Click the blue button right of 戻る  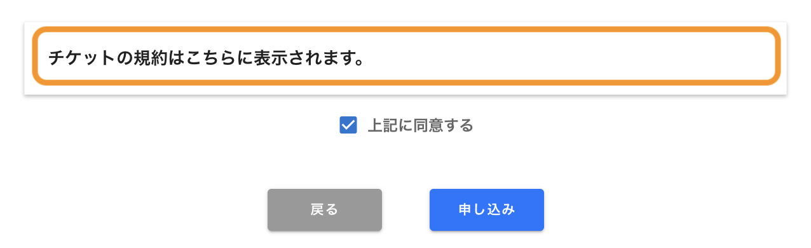point(486,210)
